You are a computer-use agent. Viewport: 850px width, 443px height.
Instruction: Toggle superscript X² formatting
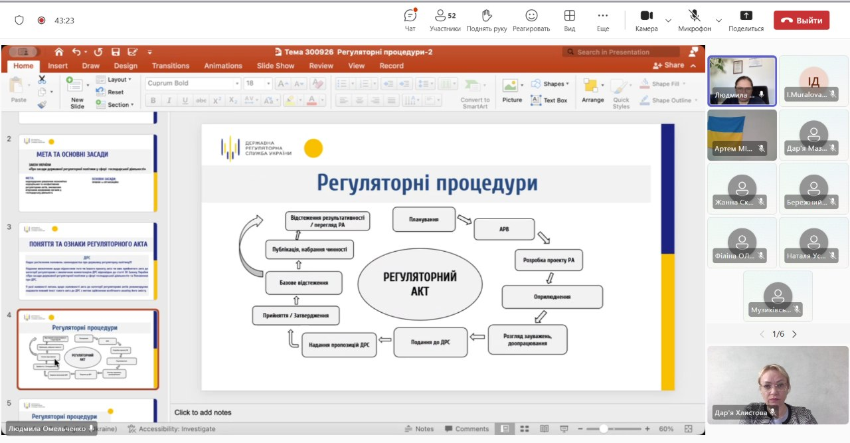[x=217, y=101]
